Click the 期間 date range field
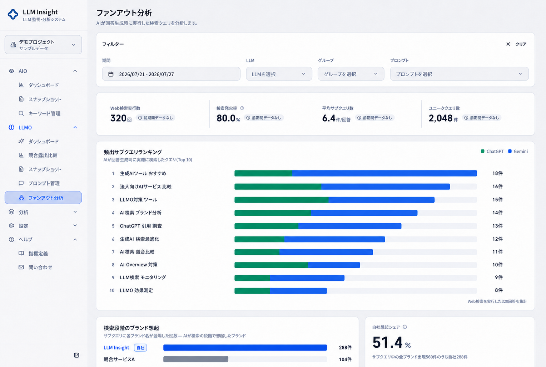 point(171,74)
